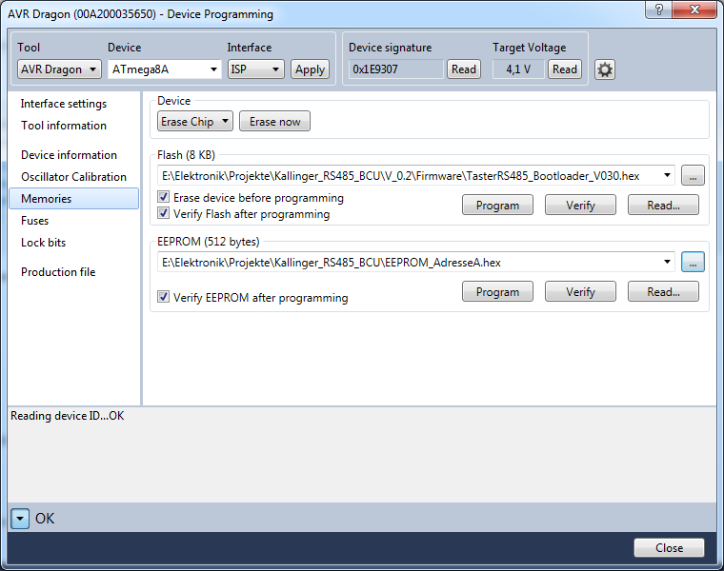Expand the Flash file path dropdown

(667, 175)
